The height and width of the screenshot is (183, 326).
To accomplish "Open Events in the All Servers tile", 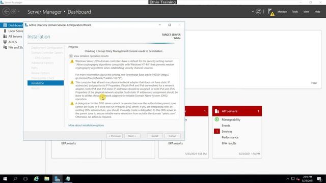I will (226, 126).
